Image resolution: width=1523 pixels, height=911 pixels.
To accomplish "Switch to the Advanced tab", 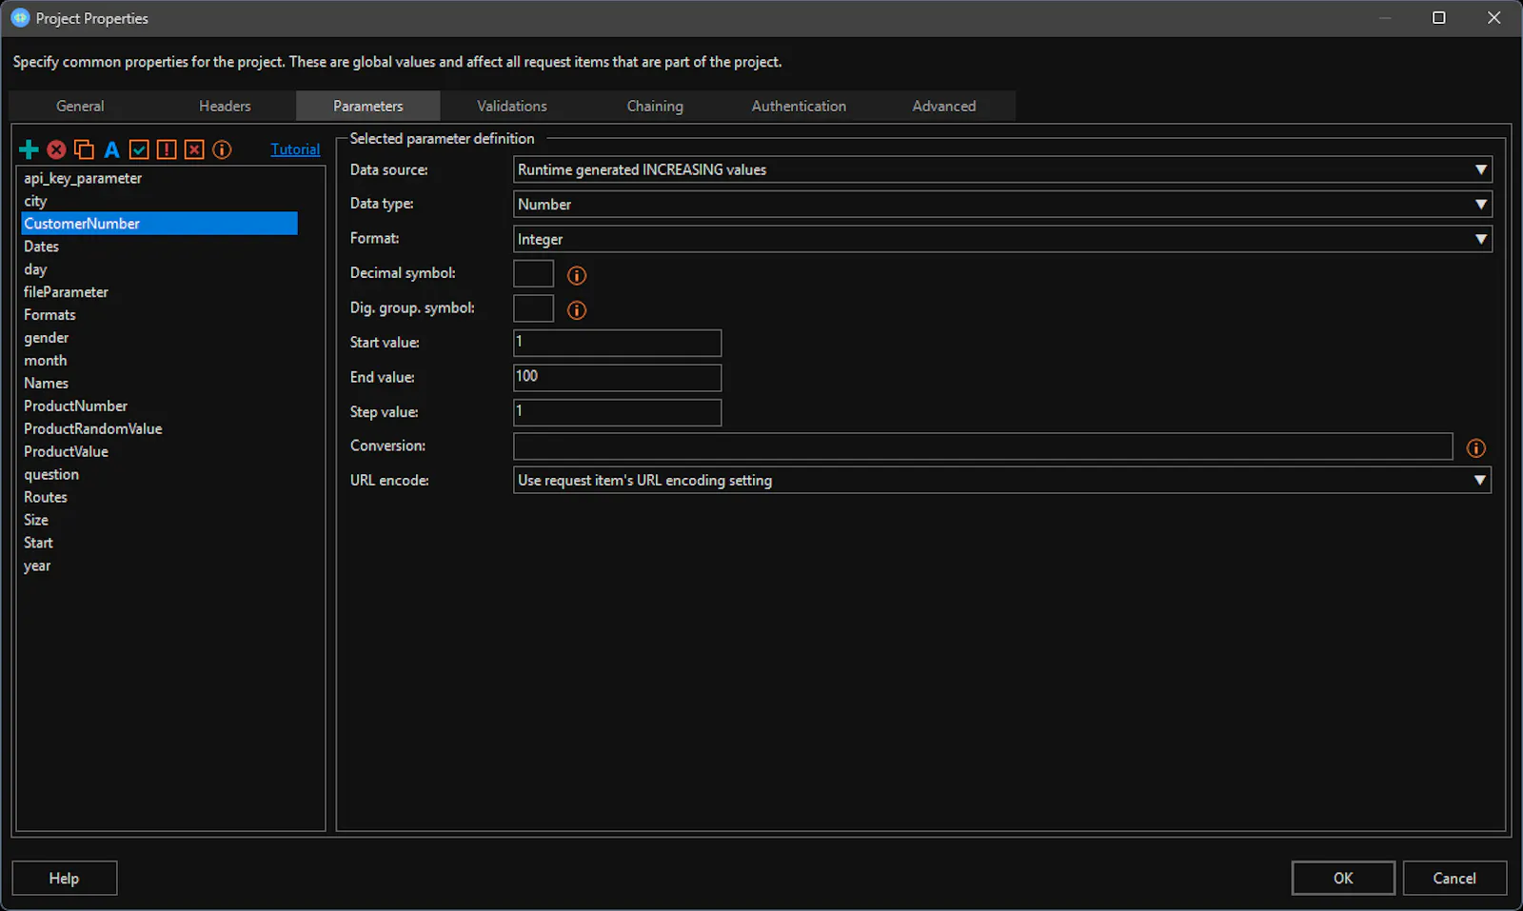I will click(x=944, y=106).
